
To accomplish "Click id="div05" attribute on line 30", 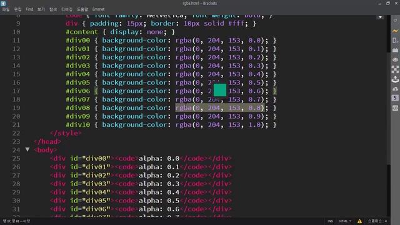I will click(90, 201).
